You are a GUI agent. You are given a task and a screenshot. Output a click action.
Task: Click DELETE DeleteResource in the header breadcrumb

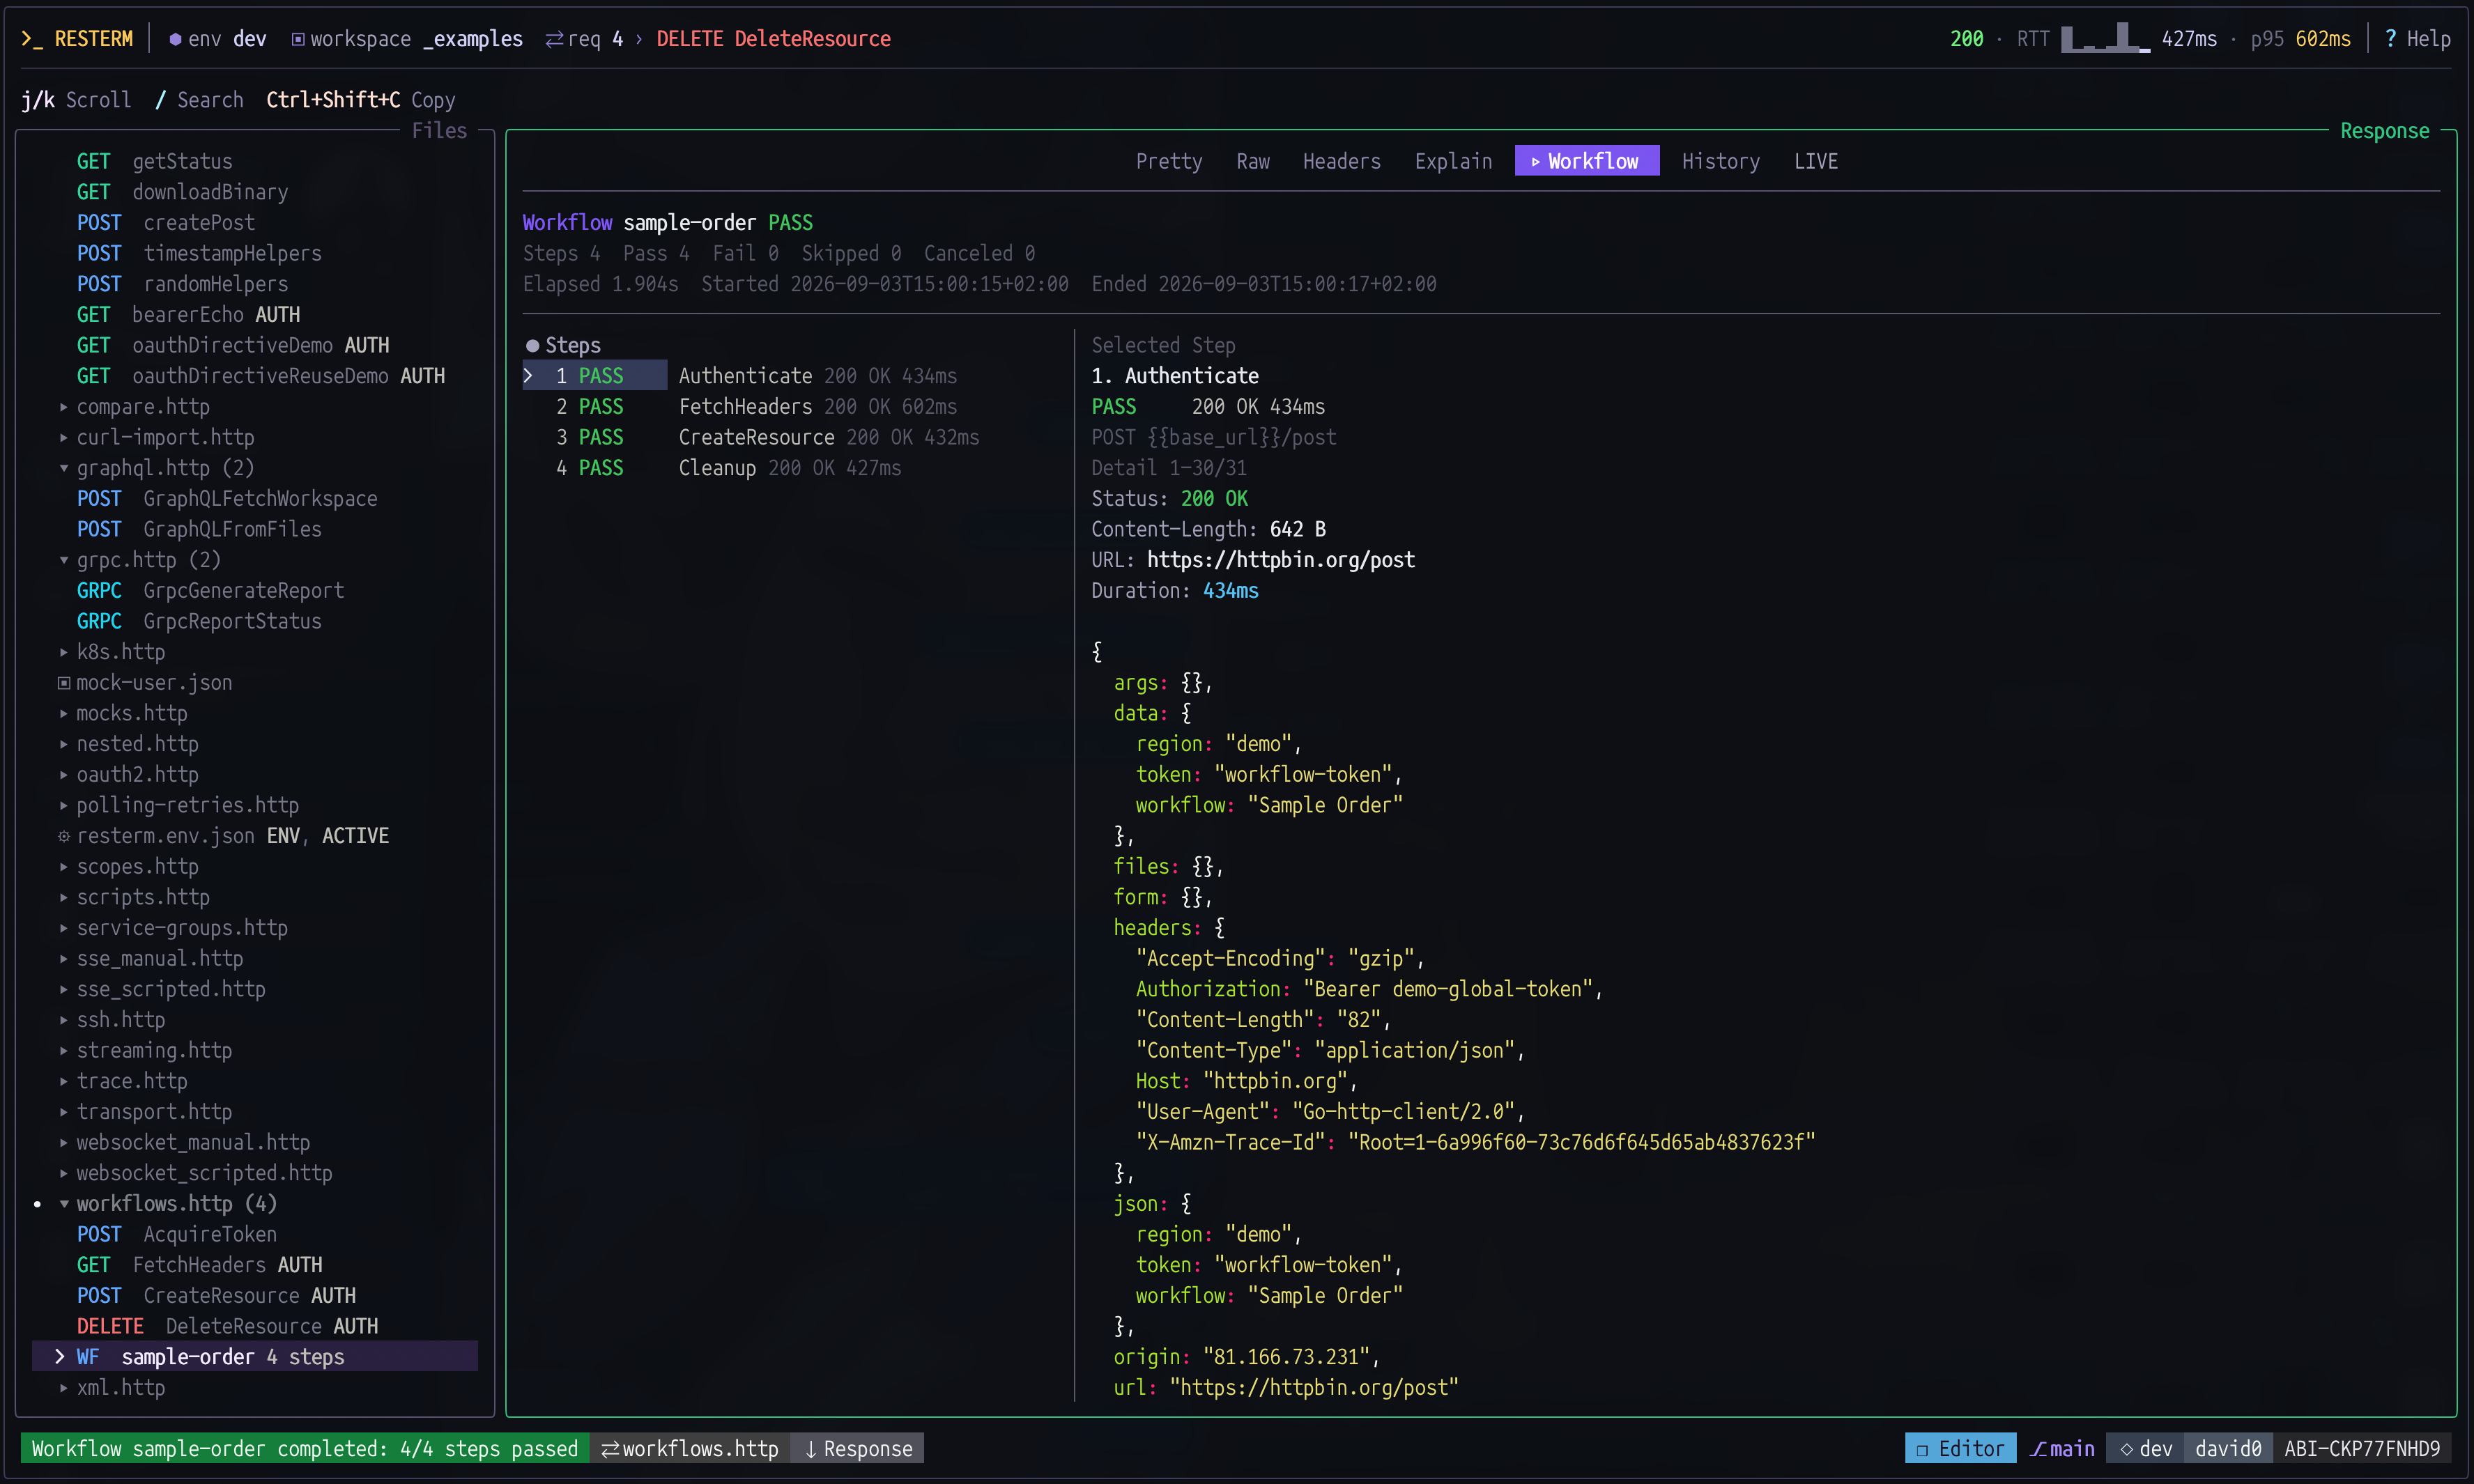773,39
